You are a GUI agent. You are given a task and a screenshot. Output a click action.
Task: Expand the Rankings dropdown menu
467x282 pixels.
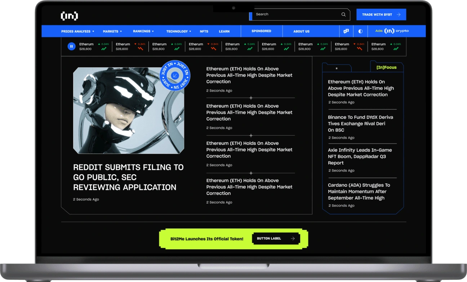143,31
